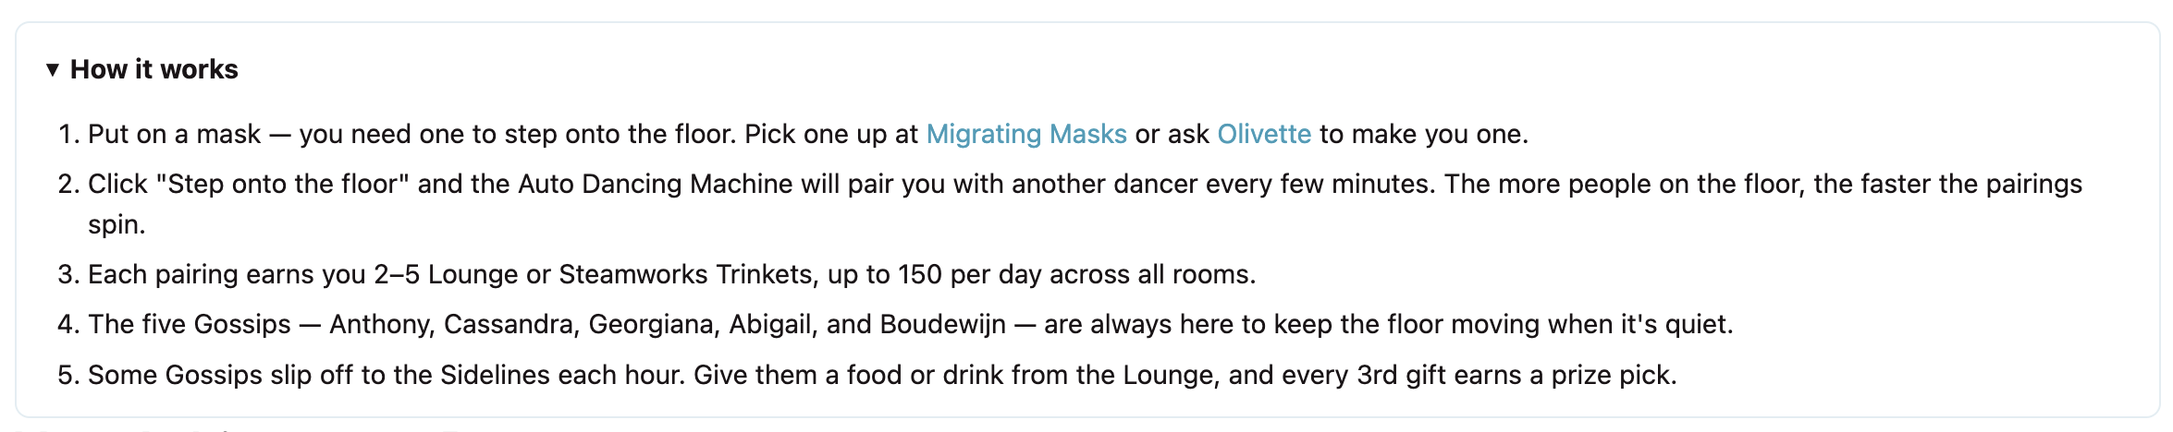Image resolution: width=2173 pixels, height=432 pixels.
Task: Click the name Georgiana in the list
Action: pos(655,324)
